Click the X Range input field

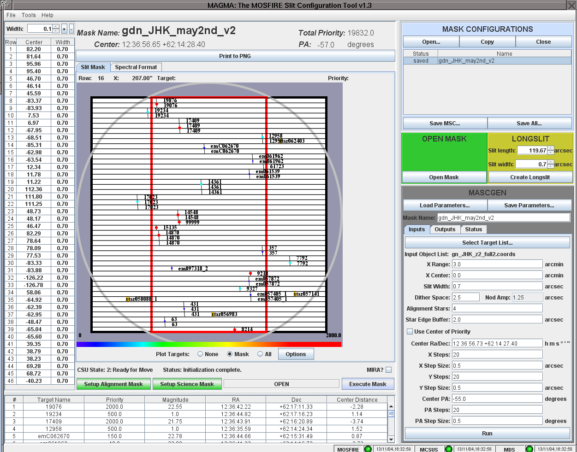[497, 264]
